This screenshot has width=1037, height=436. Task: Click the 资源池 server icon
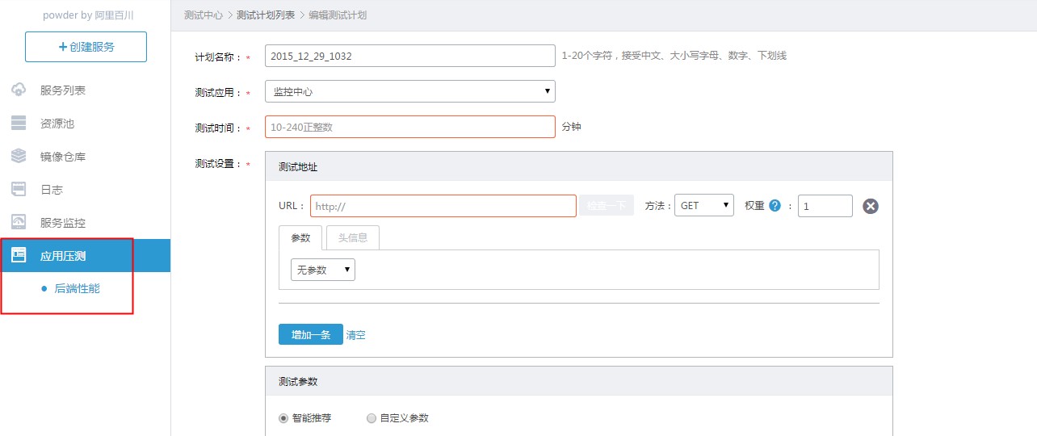19,124
